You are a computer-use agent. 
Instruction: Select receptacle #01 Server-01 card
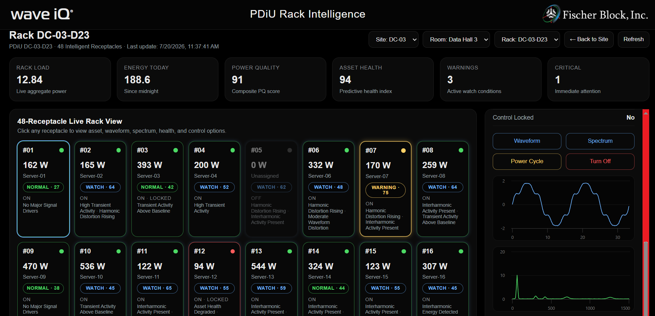pyautogui.click(x=43, y=189)
